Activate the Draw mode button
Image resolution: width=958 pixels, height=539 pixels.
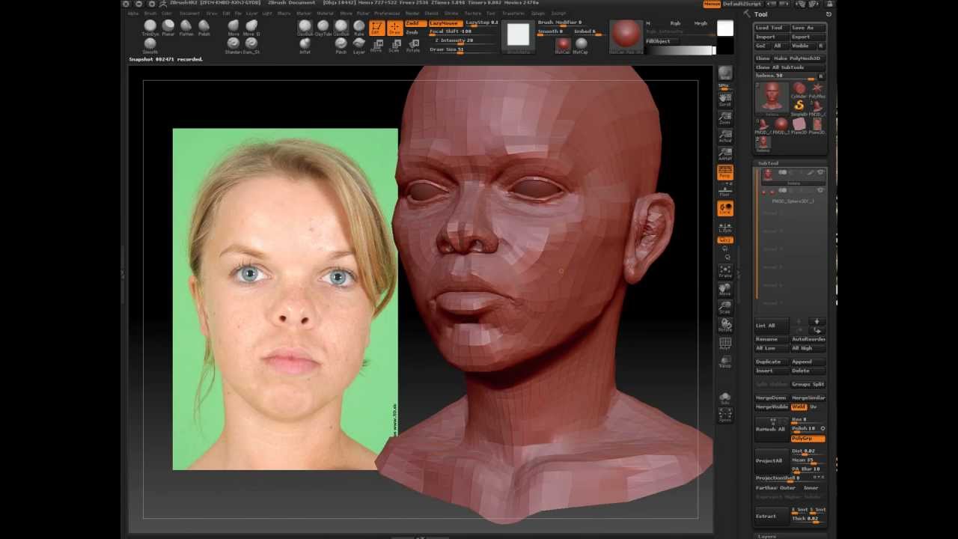point(394,28)
